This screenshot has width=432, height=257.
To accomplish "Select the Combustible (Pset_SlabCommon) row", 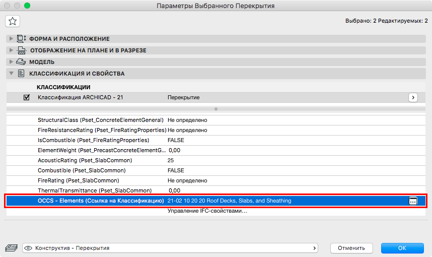I will pyautogui.click(x=216, y=170).
